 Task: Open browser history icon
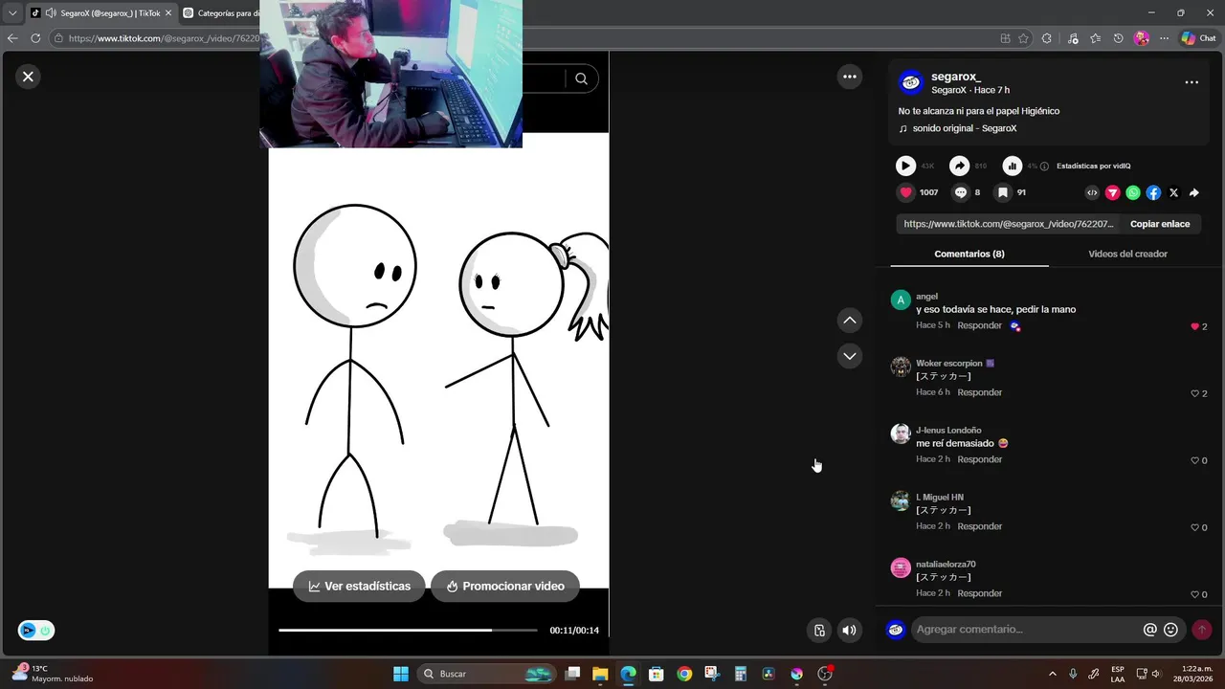coord(1118,38)
